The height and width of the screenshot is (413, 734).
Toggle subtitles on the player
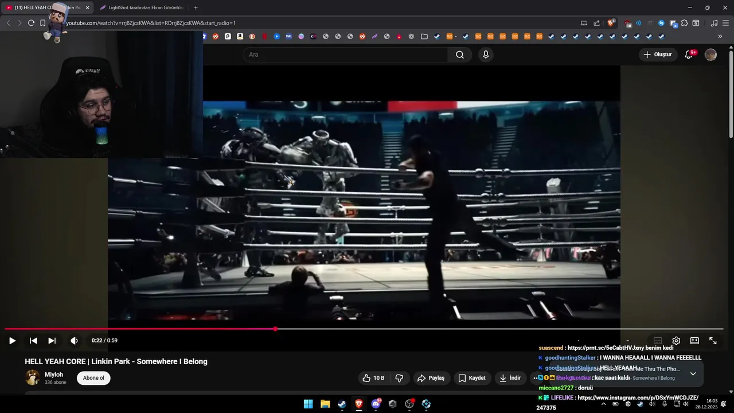[658, 341]
